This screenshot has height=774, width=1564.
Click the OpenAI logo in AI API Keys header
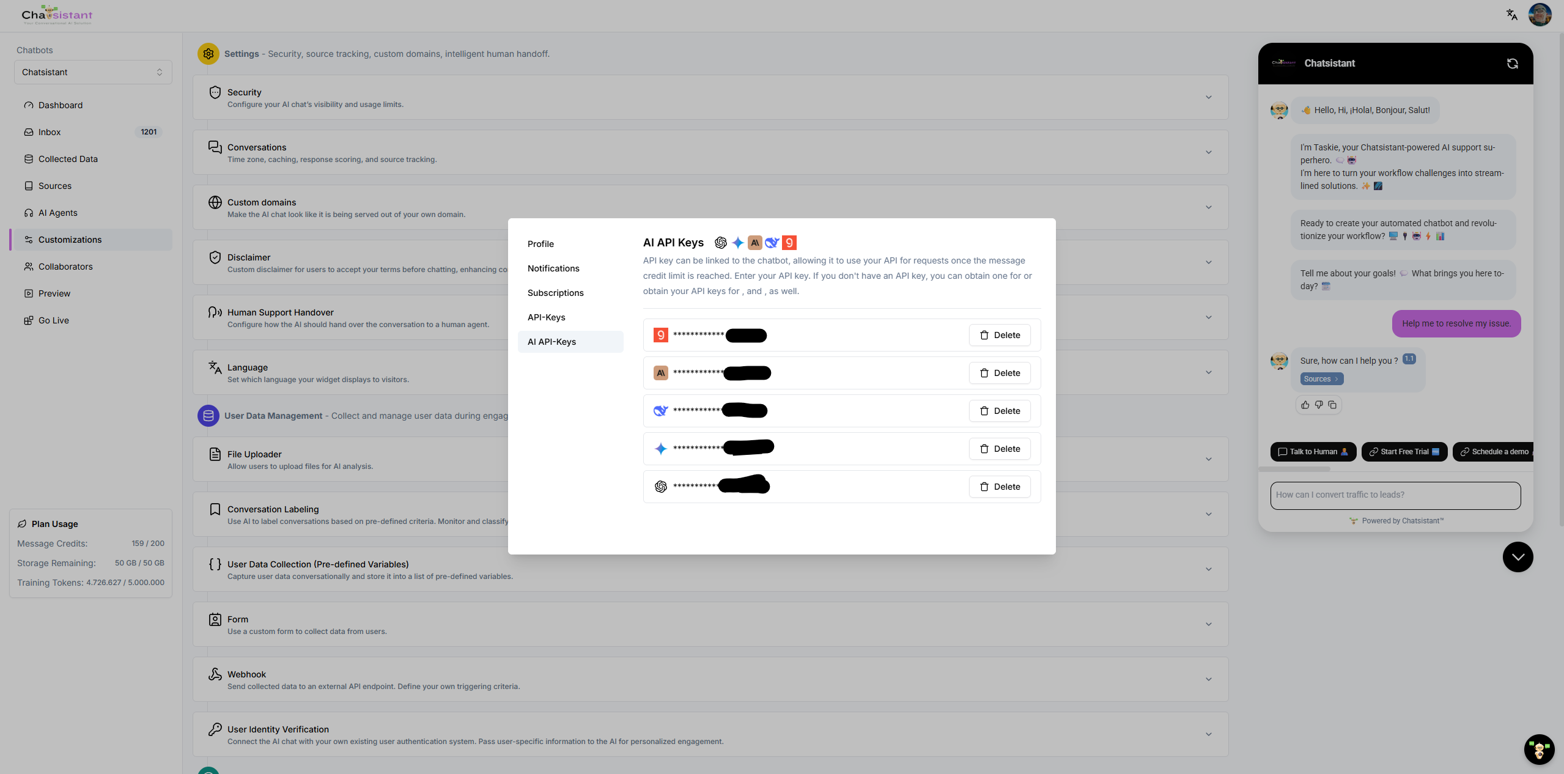(721, 243)
